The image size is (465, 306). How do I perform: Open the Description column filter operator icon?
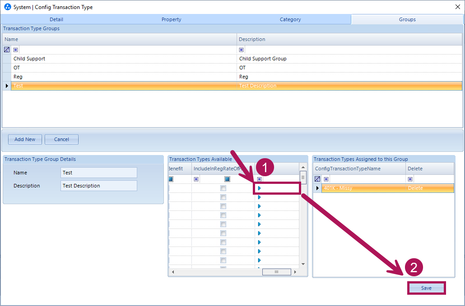242,50
